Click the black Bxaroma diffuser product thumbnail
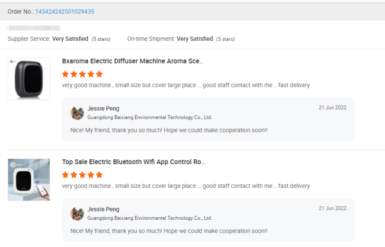The image size is (385, 247). pos(29,79)
